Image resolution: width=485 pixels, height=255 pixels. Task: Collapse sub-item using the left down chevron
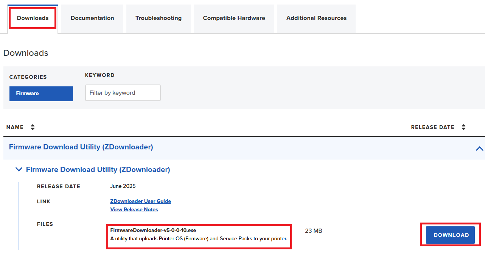tap(19, 170)
